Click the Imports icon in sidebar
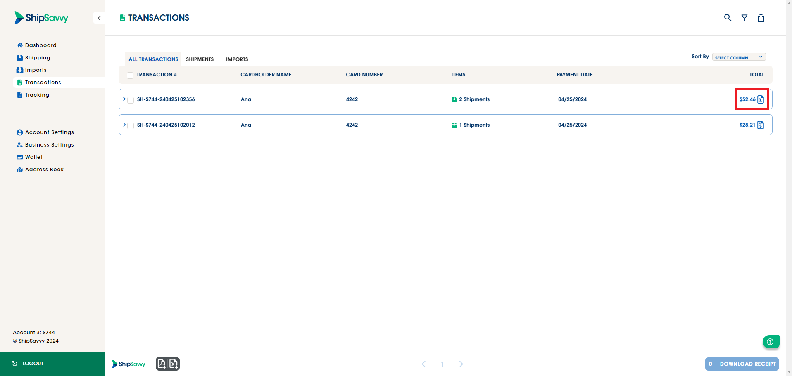 19,70
